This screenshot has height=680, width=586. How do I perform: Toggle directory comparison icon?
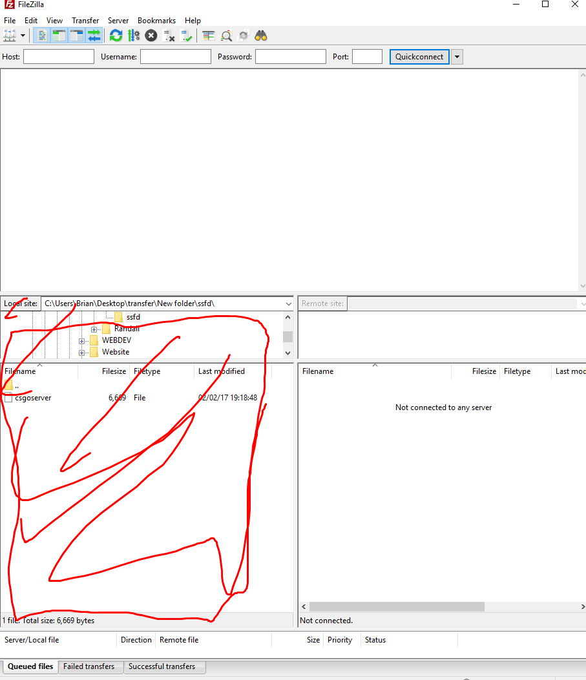point(226,36)
